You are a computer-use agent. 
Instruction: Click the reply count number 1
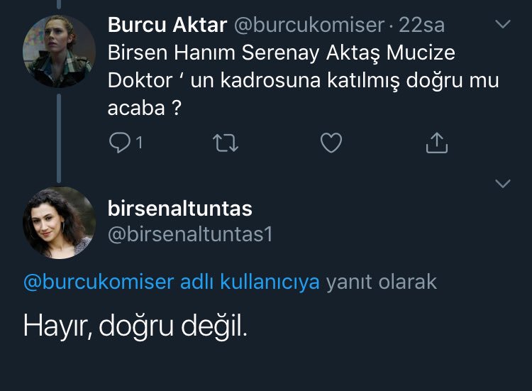pyautogui.click(x=139, y=143)
